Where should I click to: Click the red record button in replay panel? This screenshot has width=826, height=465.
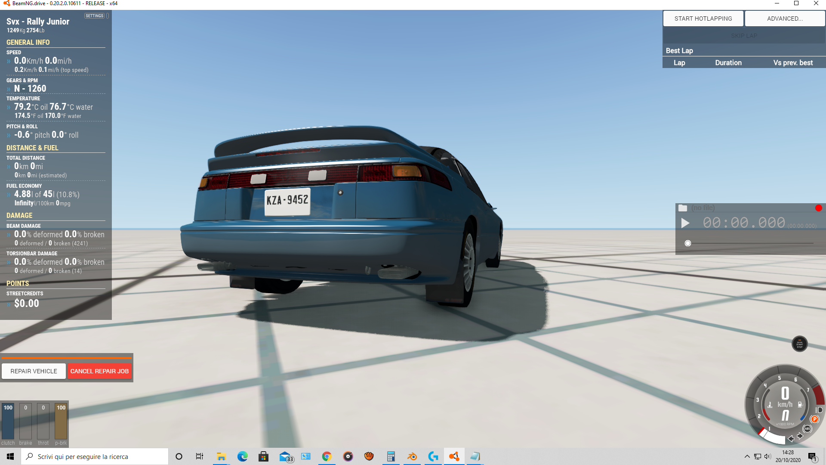[x=818, y=208]
